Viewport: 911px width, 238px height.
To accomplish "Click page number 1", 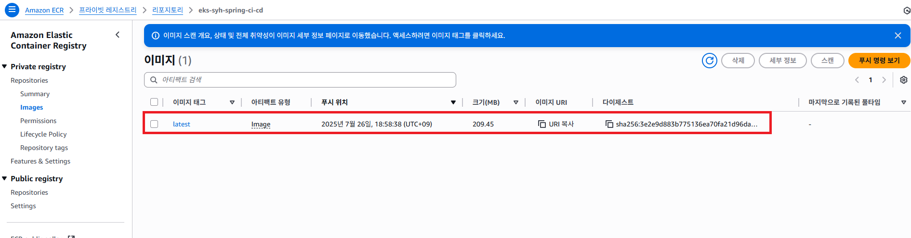I will pos(871,80).
